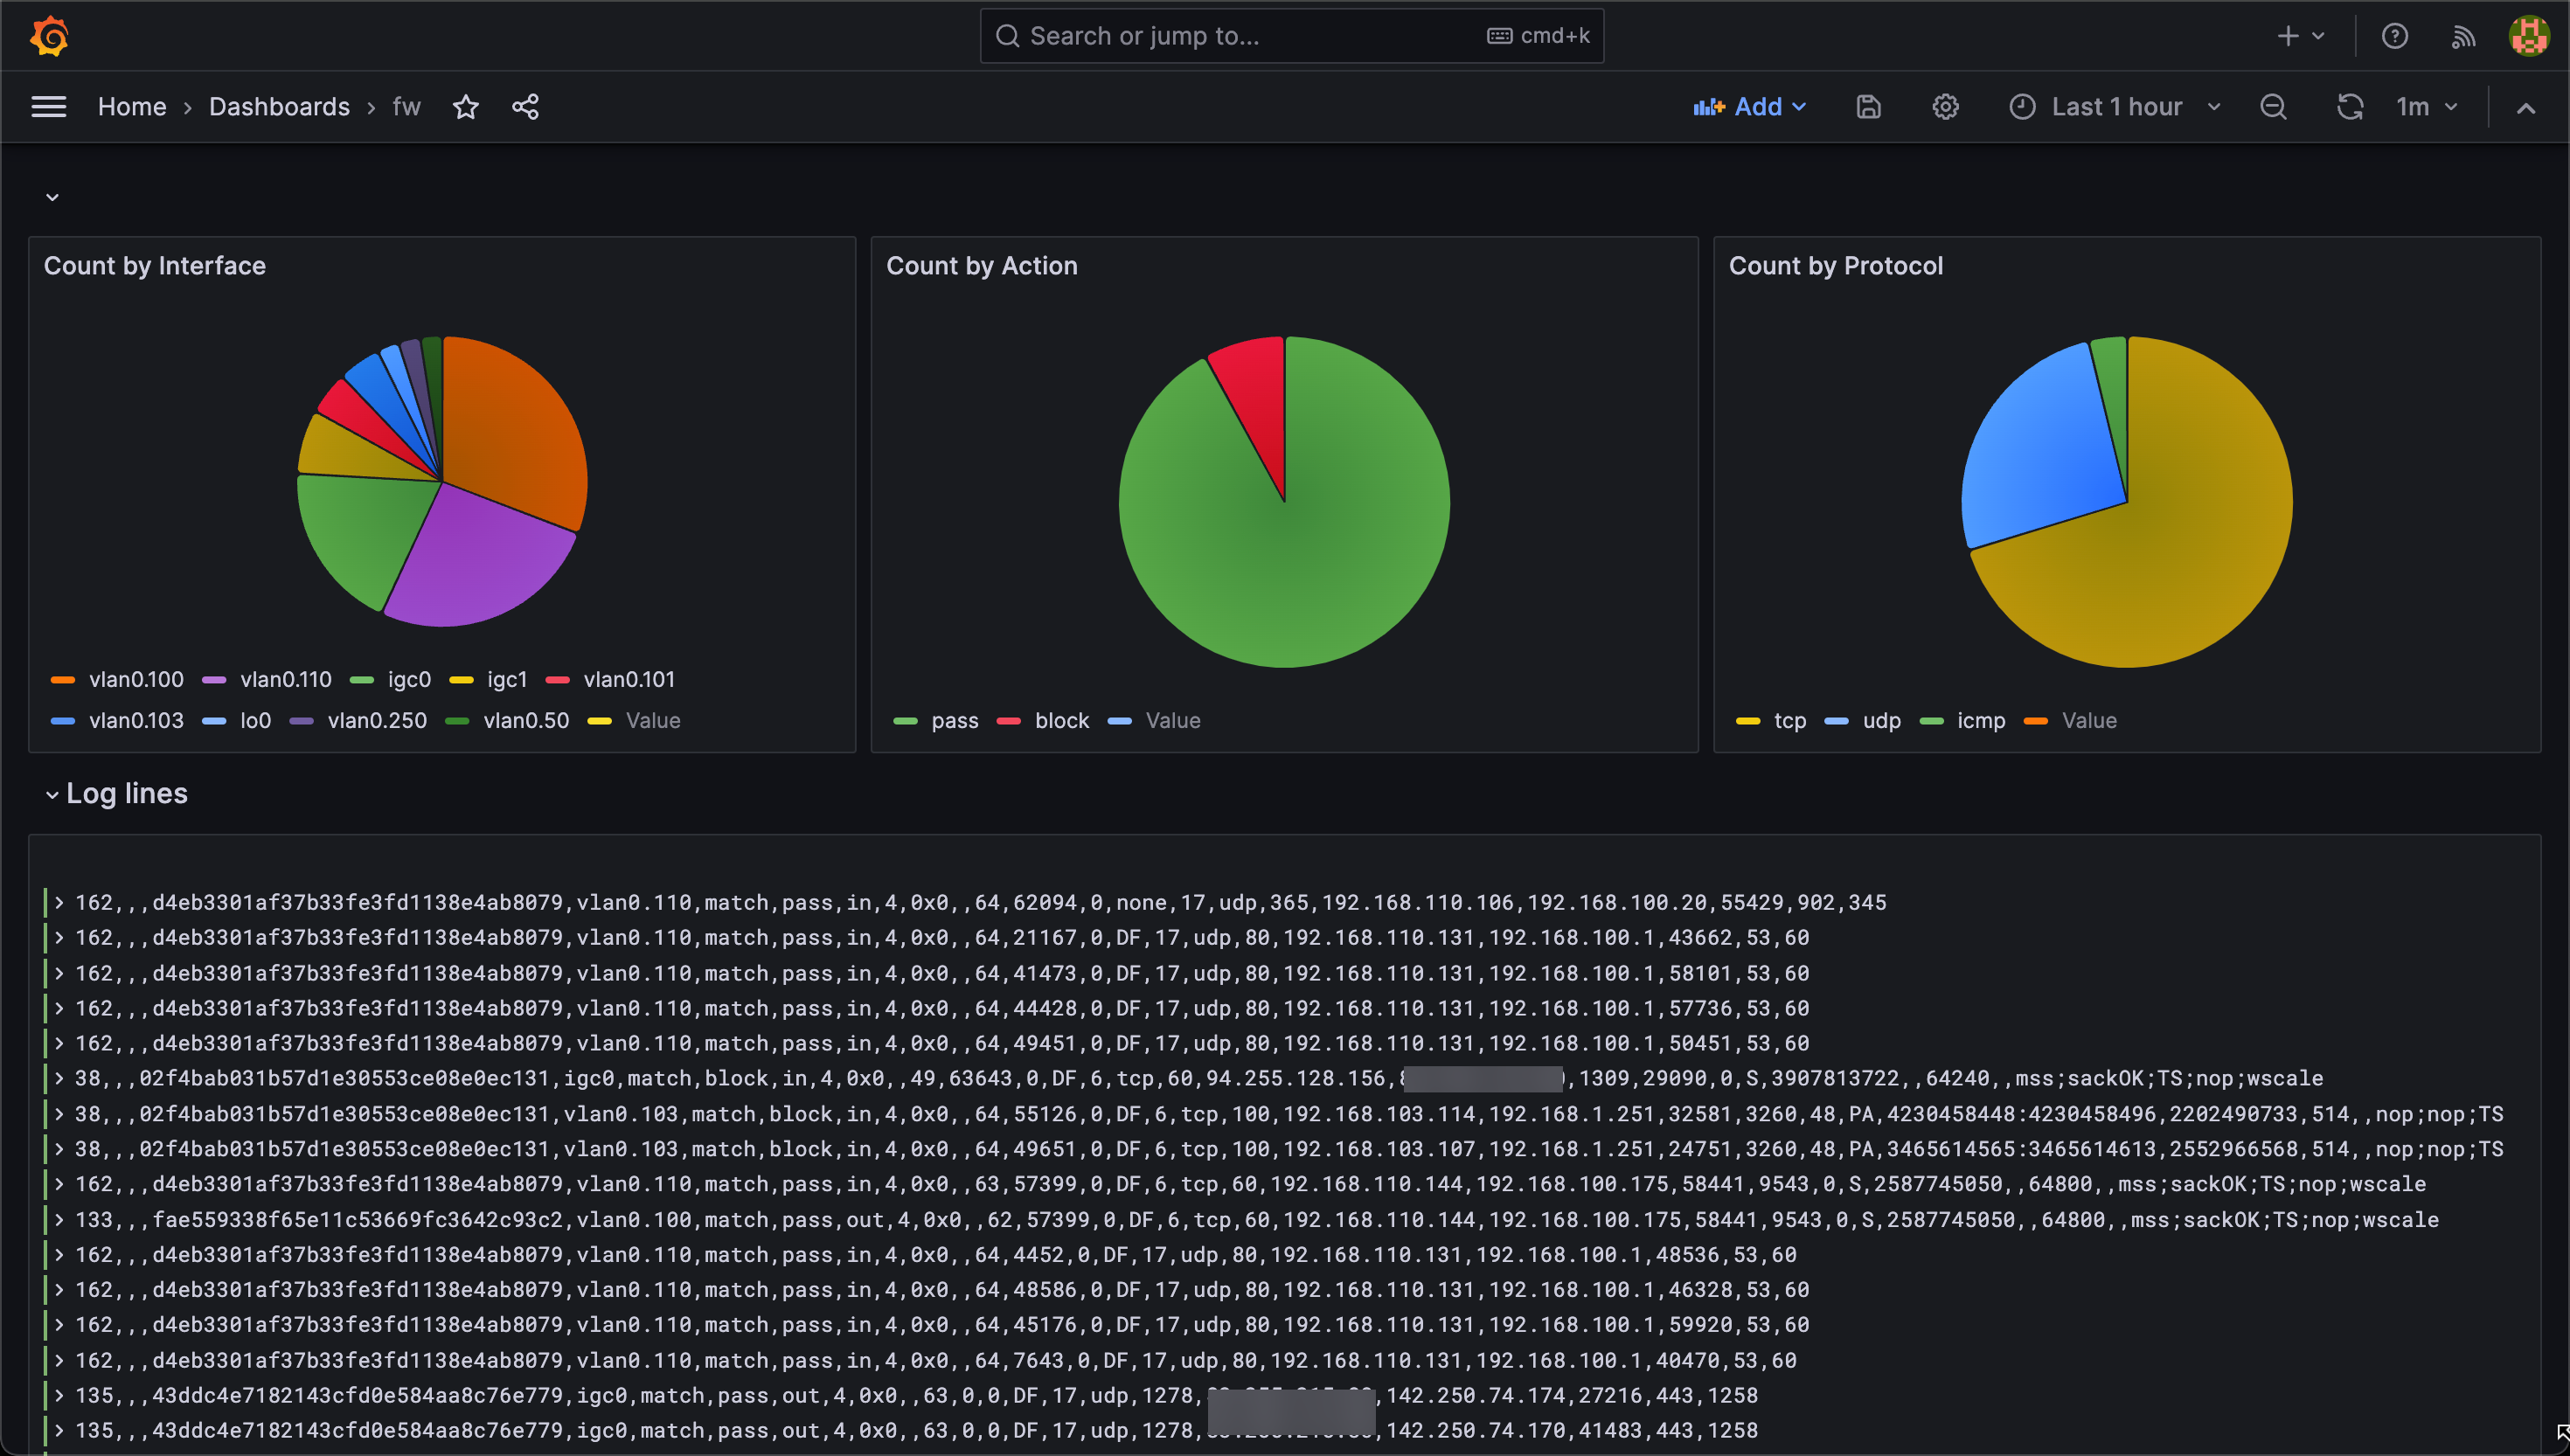The height and width of the screenshot is (1456, 2570).
Task: Open dashboard settings gear
Action: [x=1945, y=107]
